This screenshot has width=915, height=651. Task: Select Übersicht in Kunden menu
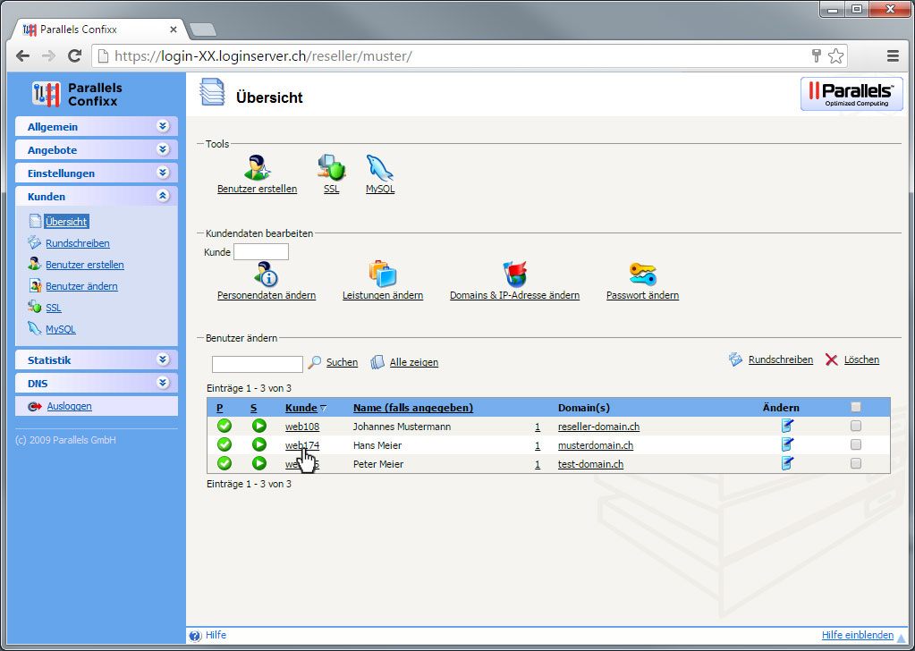click(66, 222)
